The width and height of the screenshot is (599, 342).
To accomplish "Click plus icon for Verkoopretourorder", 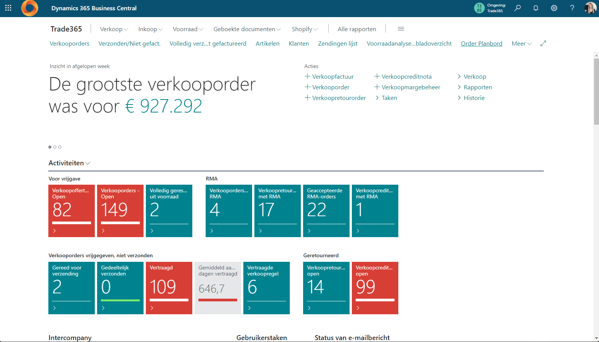I will point(307,98).
